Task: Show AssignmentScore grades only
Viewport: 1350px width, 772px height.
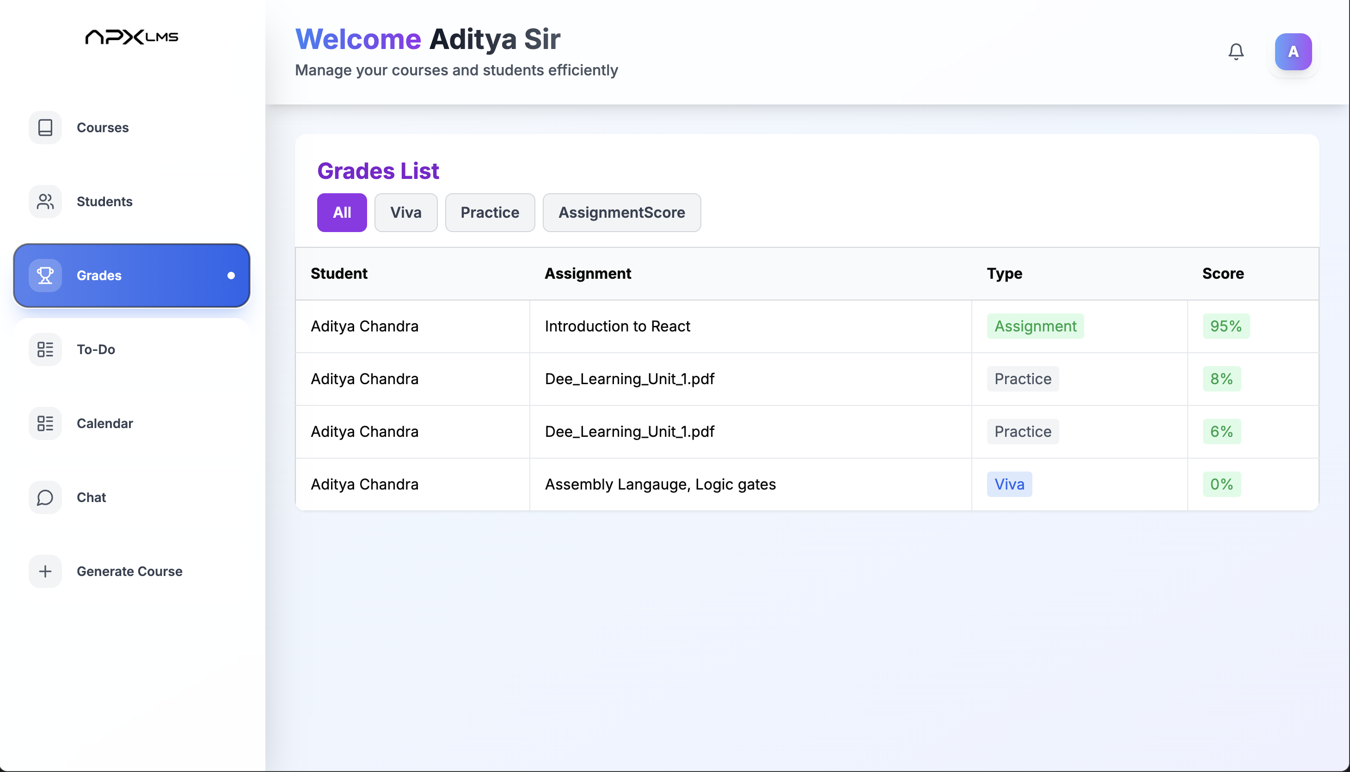Action: click(621, 212)
